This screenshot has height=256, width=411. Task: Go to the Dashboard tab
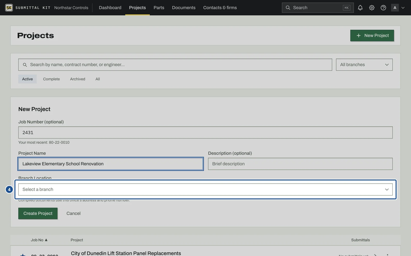pos(110,8)
